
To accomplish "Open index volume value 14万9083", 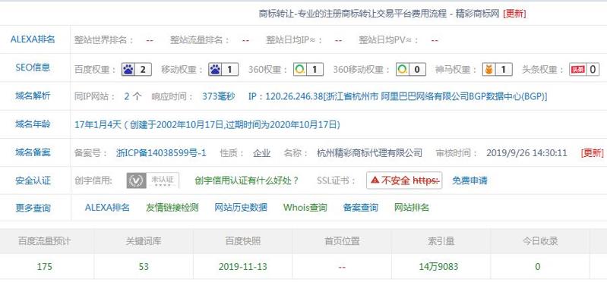I will coord(438,267).
